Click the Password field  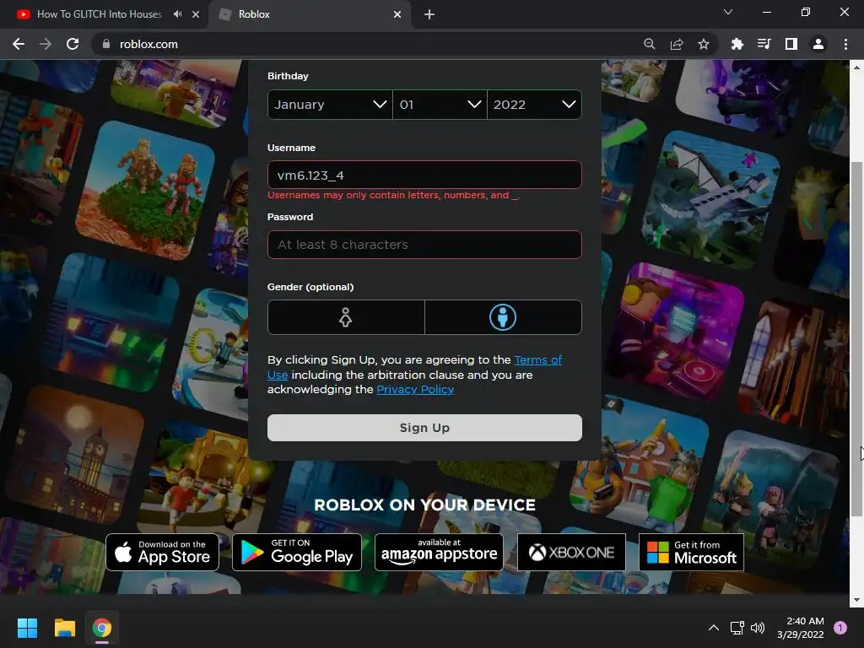click(424, 245)
